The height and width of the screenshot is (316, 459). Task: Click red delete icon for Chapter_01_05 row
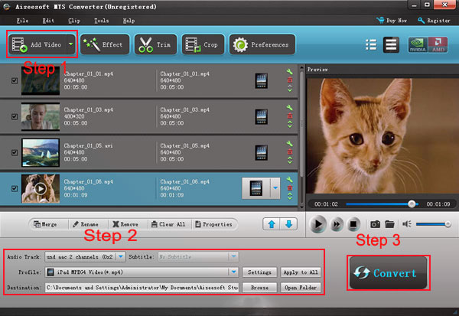coord(289,151)
